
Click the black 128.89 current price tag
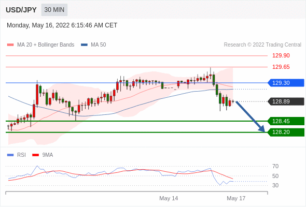click(x=286, y=101)
